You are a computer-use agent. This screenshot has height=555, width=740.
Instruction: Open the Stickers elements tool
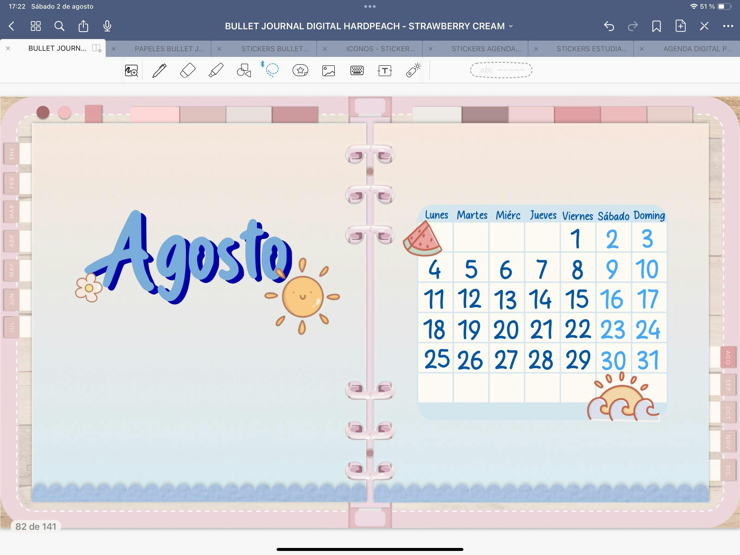coord(300,71)
